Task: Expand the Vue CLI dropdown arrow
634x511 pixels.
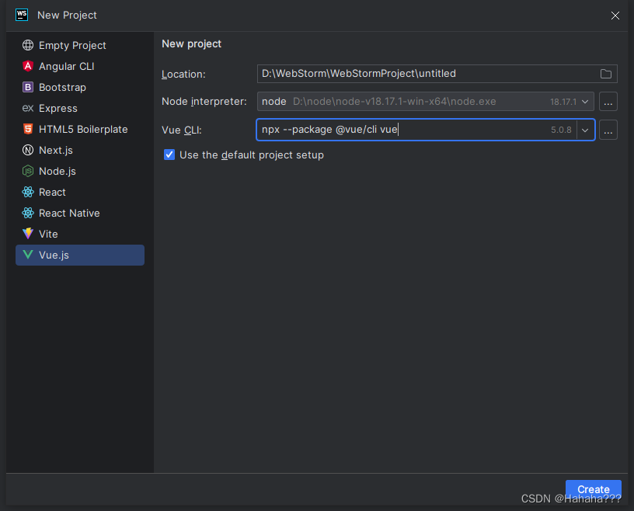Action: coord(585,130)
